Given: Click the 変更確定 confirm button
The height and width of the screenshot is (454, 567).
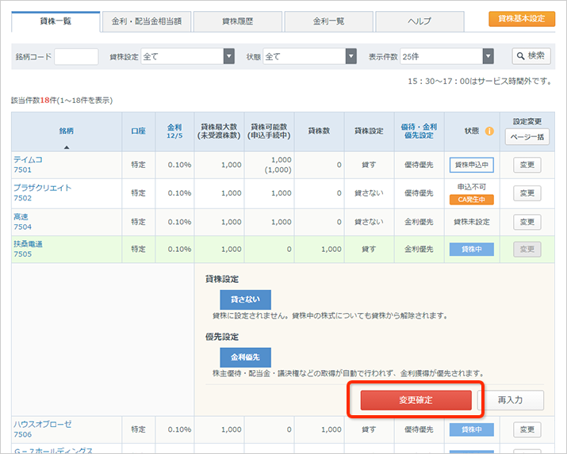Looking at the screenshot, I should point(416,400).
